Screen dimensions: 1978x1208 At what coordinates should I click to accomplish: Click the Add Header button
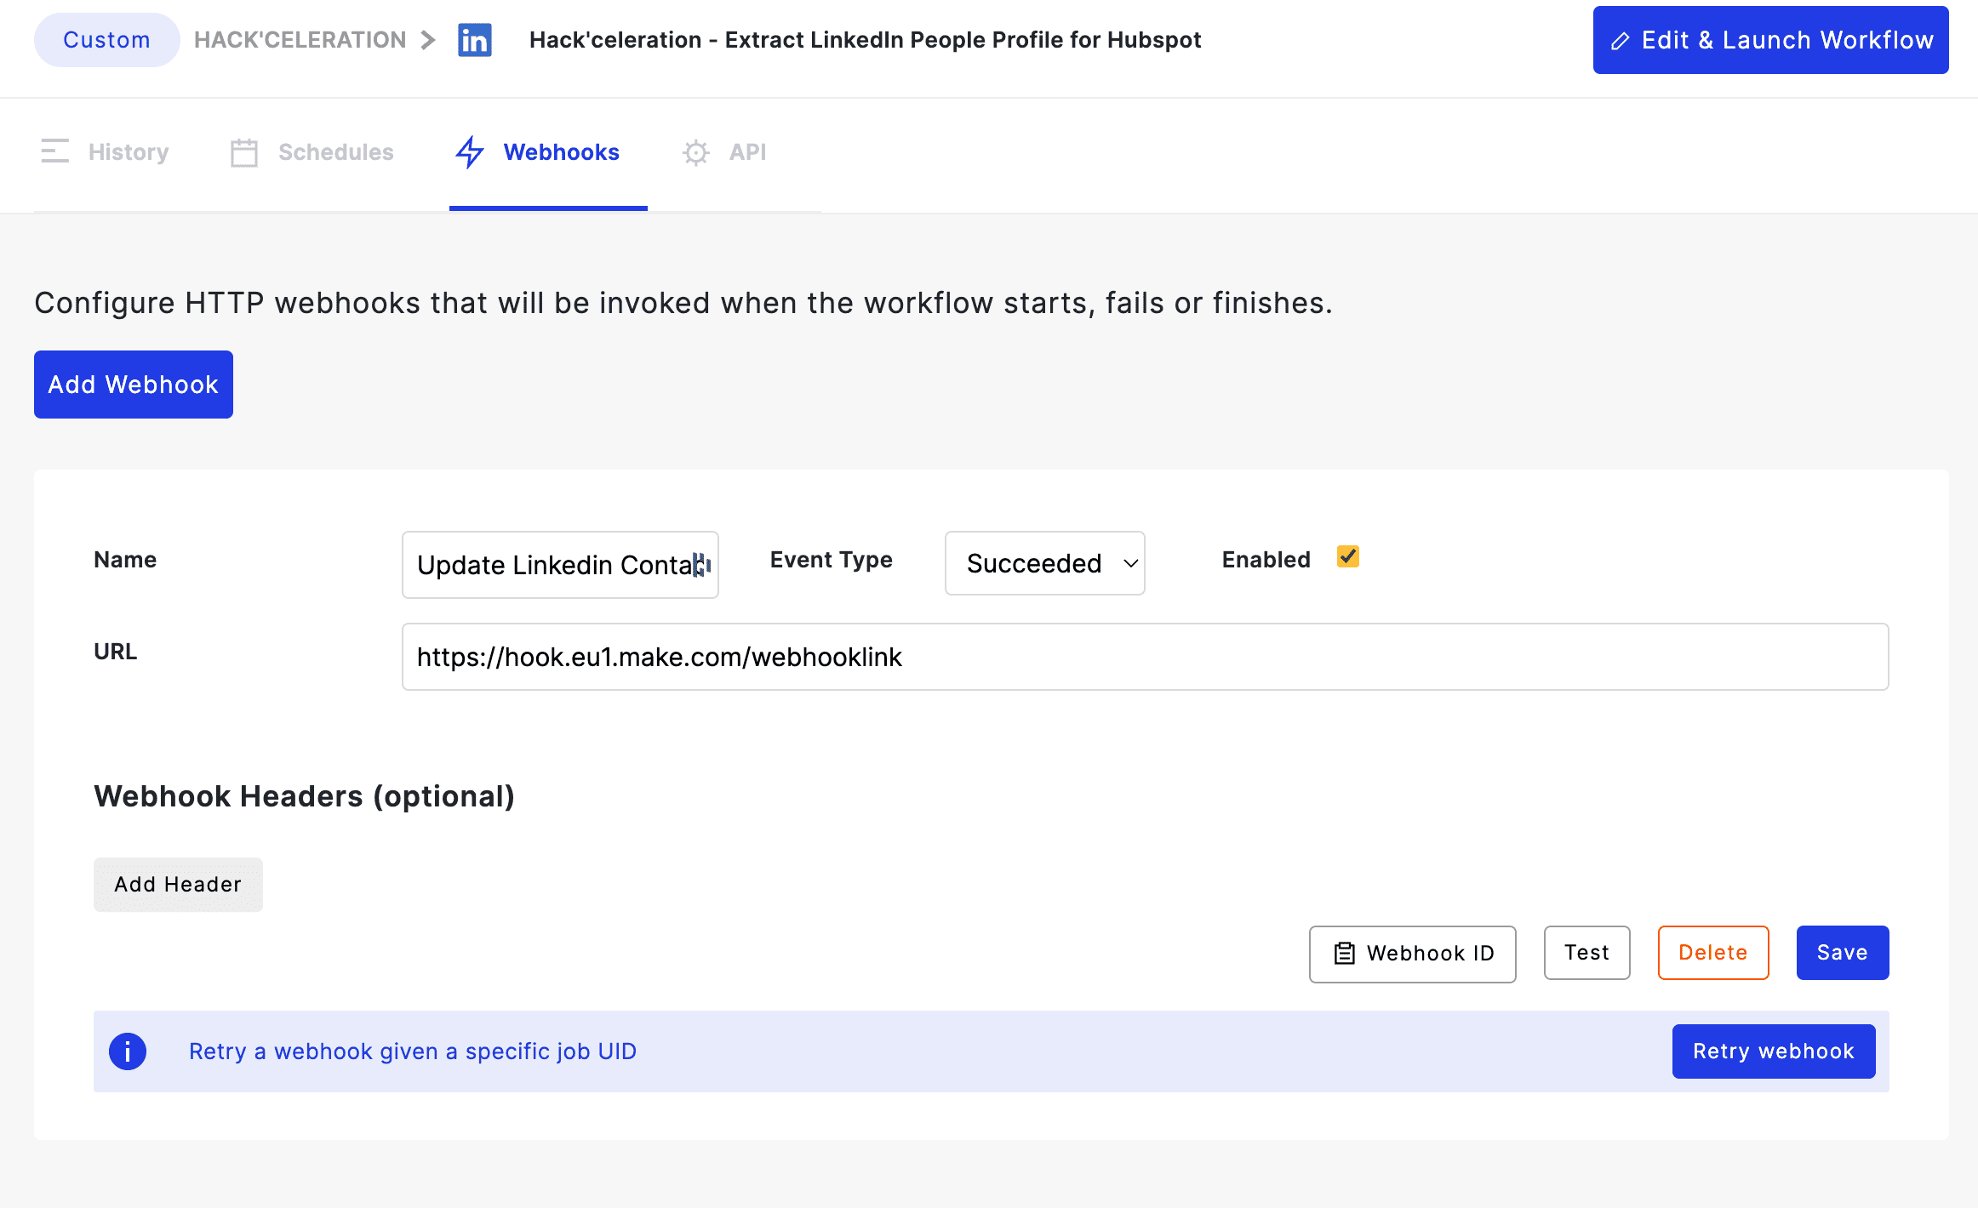point(178,885)
